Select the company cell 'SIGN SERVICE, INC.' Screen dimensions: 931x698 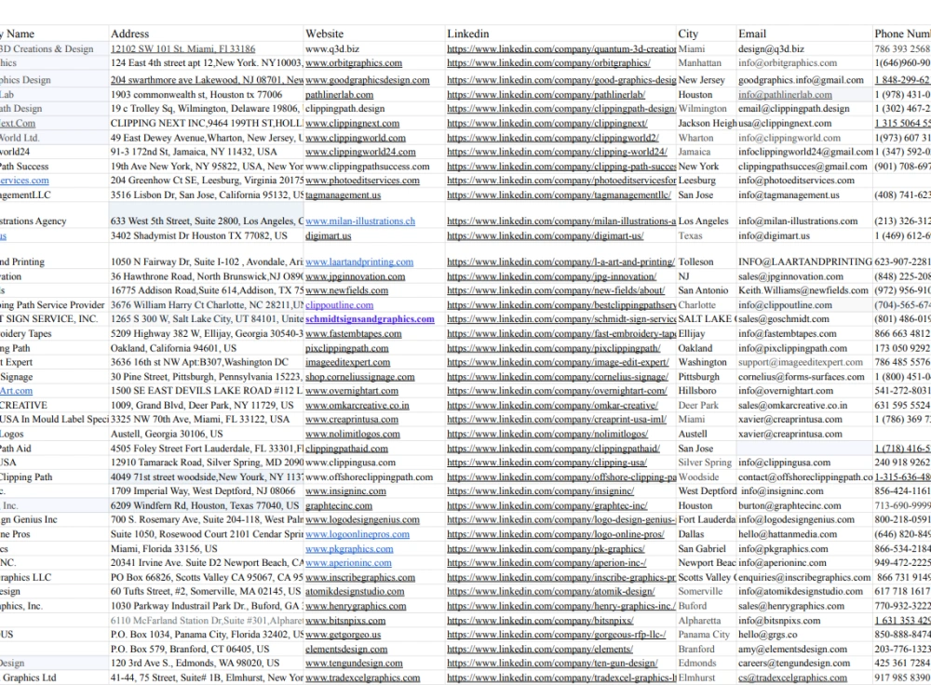(x=55, y=318)
